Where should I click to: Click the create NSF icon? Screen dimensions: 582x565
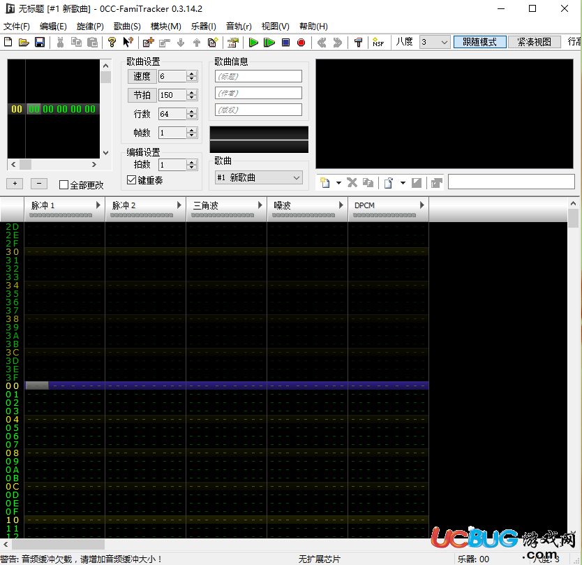[x=378, y=43]
